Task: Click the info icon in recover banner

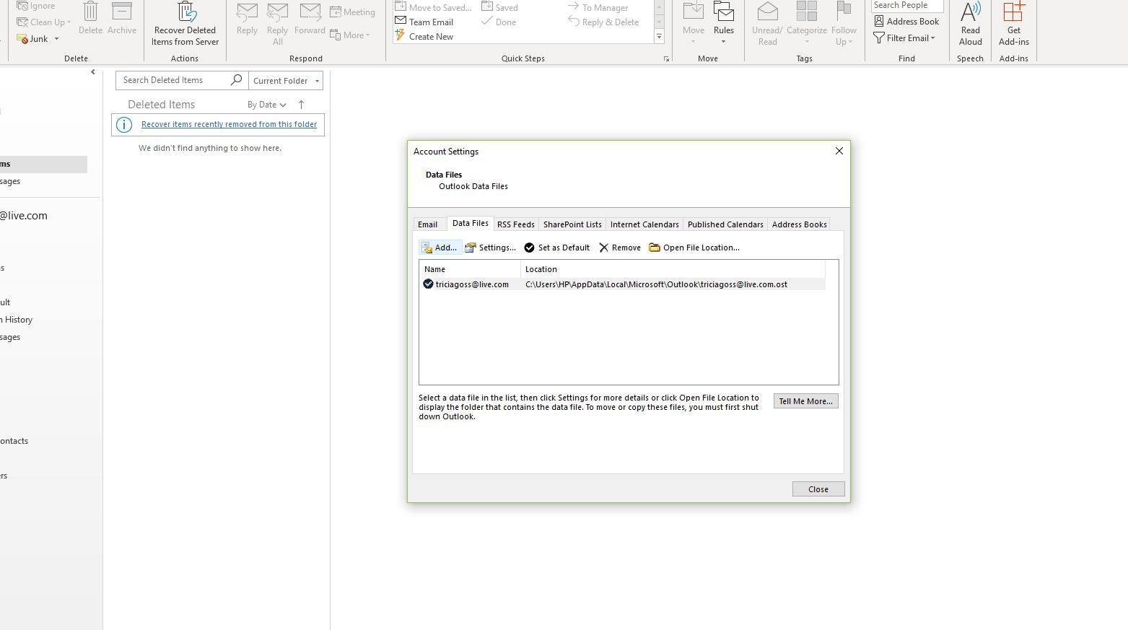Action: [x=124, y=125]
